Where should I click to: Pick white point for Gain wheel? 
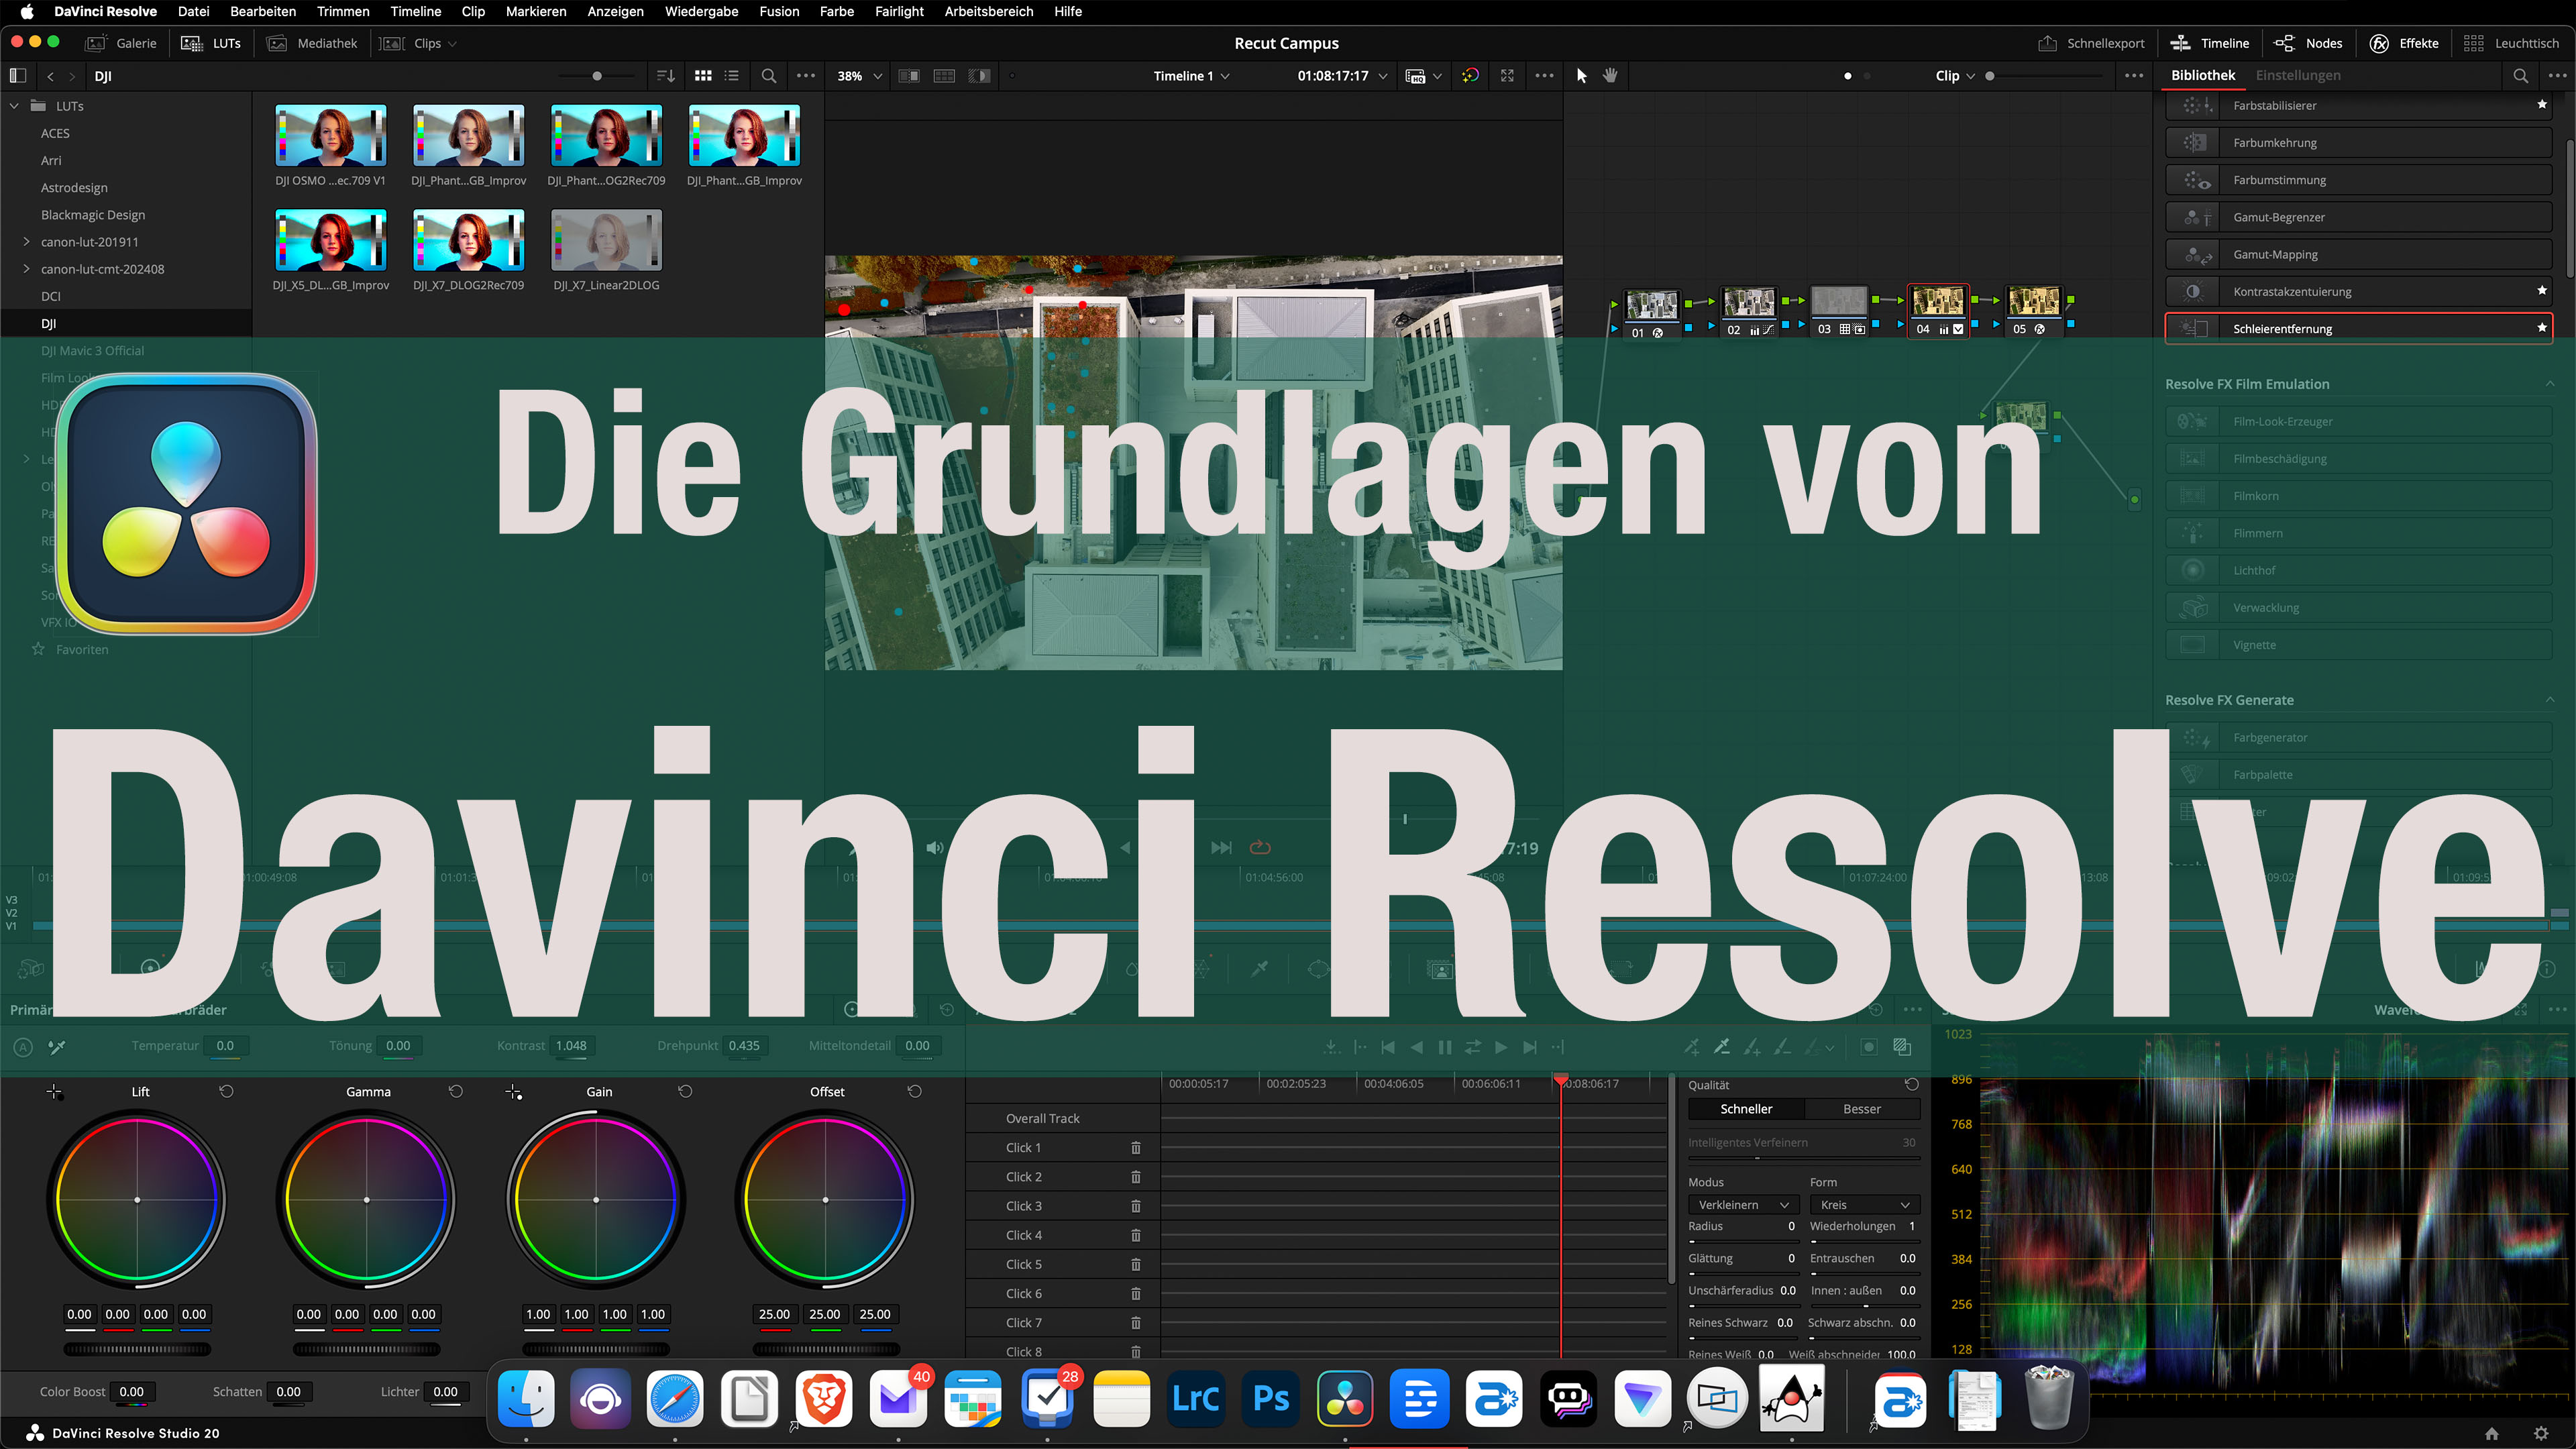(514, 1092)
